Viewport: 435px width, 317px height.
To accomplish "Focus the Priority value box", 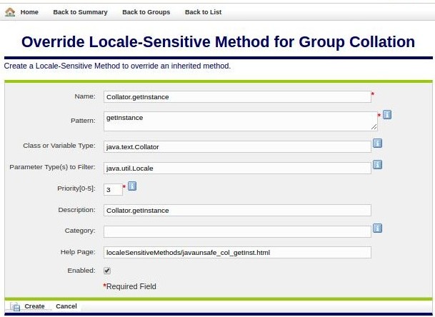I will pos(112,189).
